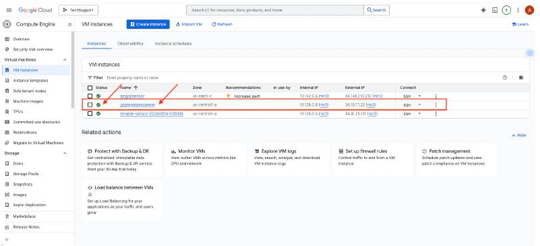The height and width of the screenshot is (246, 540).
Task: Click running status icon of ajngcpsensor
Action: click(98, 96)
